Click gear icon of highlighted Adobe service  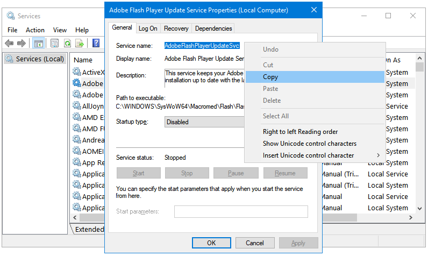click(77, 83)
